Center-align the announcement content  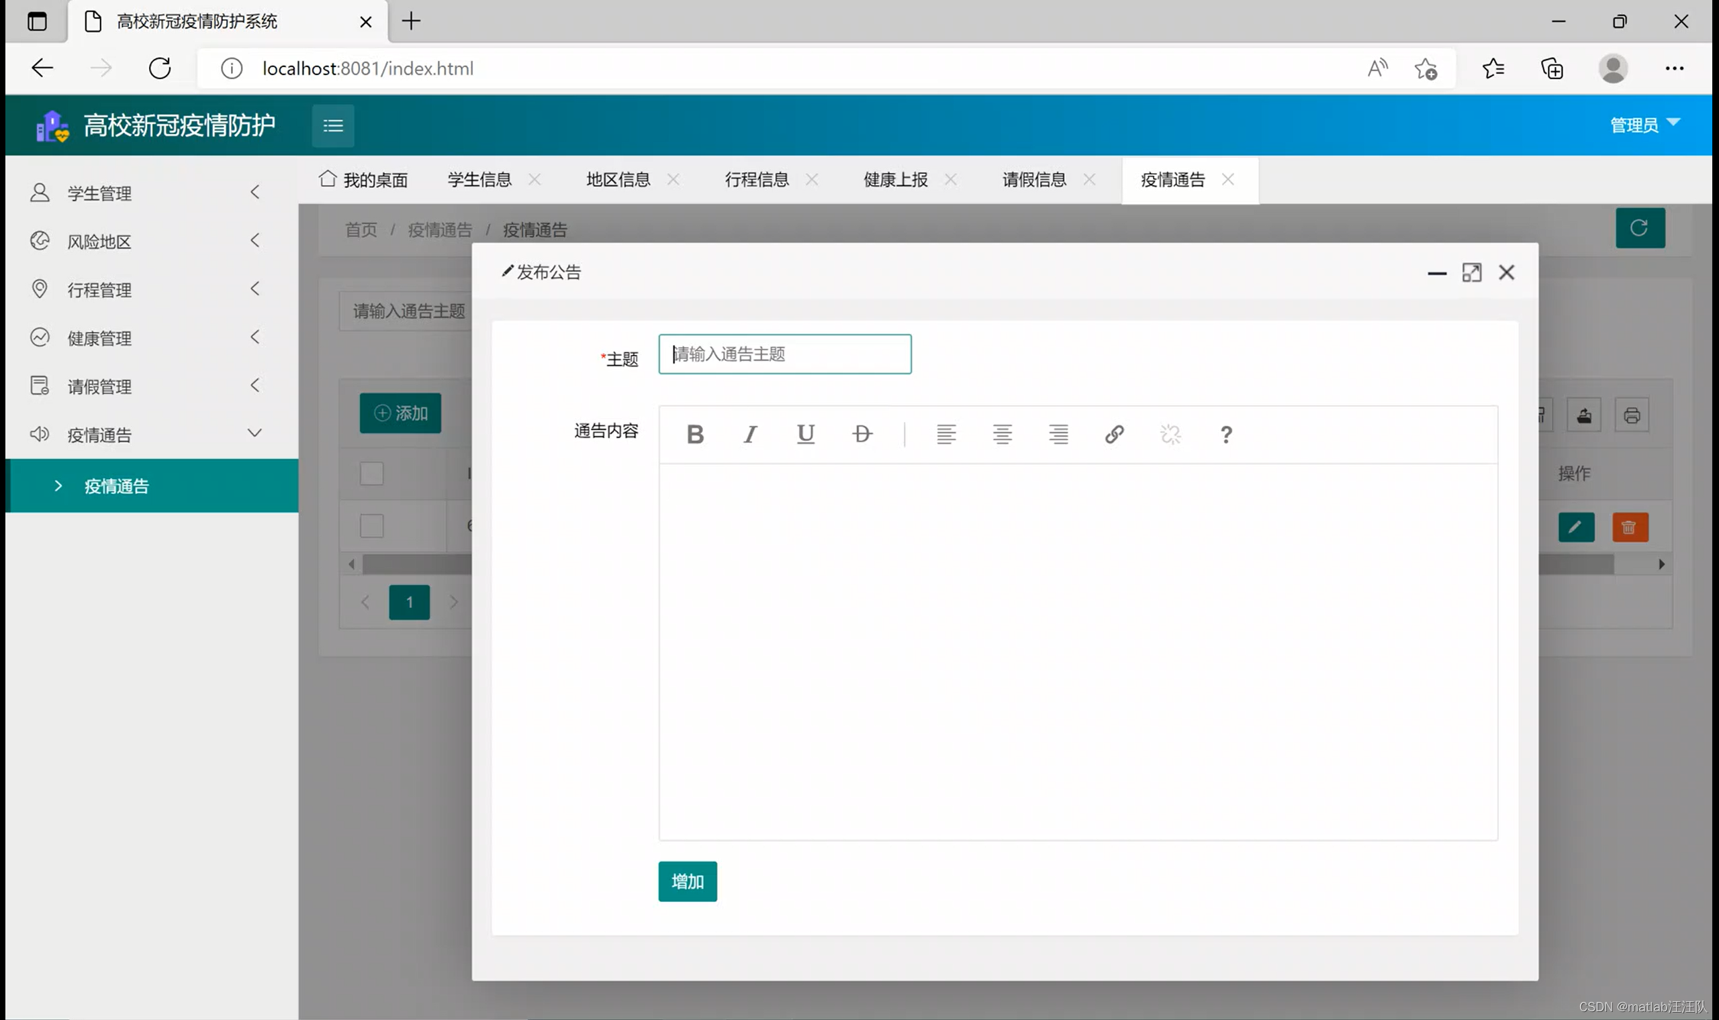pyautogui.click(x=1002, y=434)
